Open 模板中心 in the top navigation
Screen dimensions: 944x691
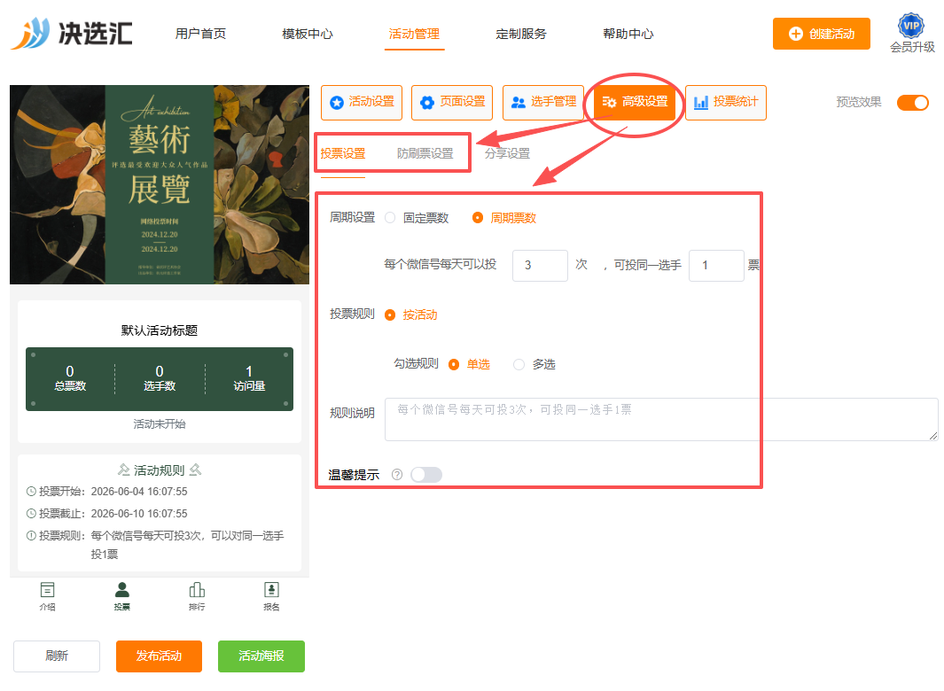pos(308,34)
